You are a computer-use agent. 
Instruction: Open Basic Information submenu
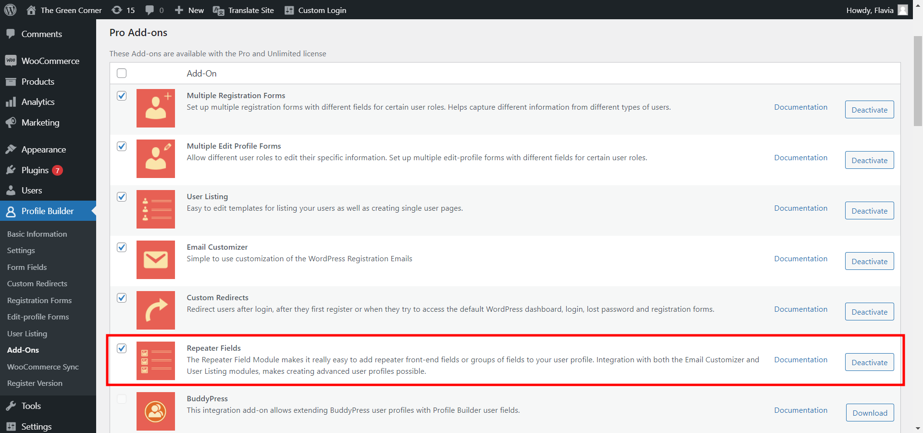pos(37,234)
